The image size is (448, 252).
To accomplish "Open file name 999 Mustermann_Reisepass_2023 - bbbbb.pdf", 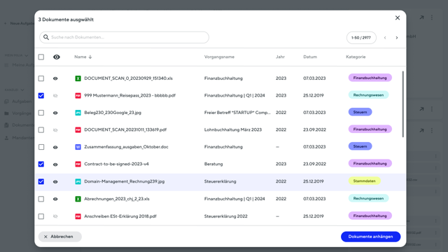I will tap(129, 95).
